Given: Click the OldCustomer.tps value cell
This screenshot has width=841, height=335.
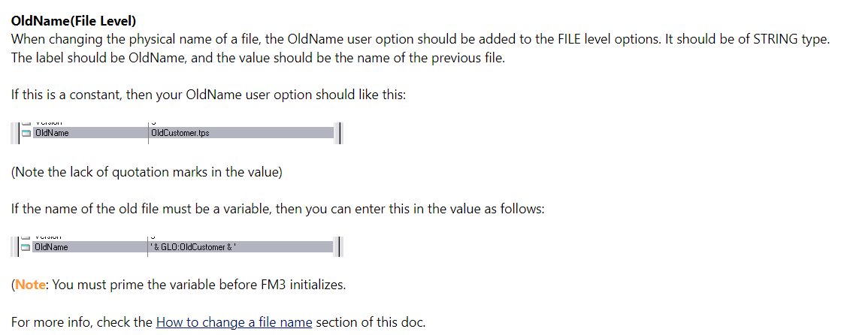Looking at the screenshot, I should 180,134.
